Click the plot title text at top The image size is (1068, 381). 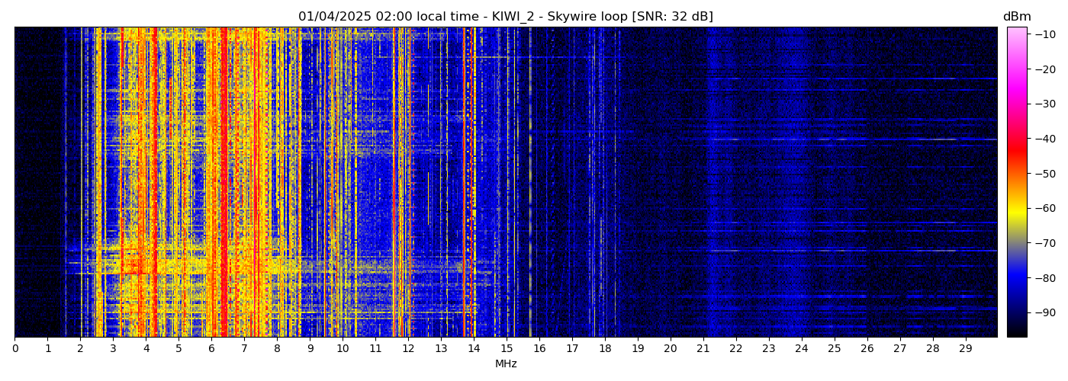[x=505, y=17]
